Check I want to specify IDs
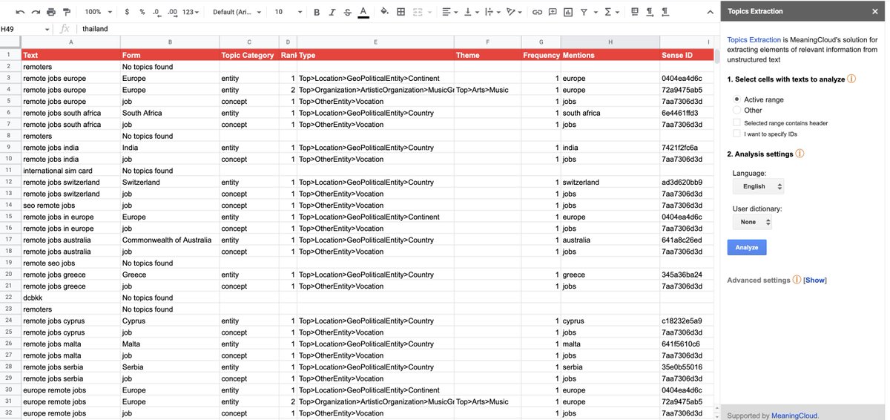The image size is (890, 420). pos(736,134)
